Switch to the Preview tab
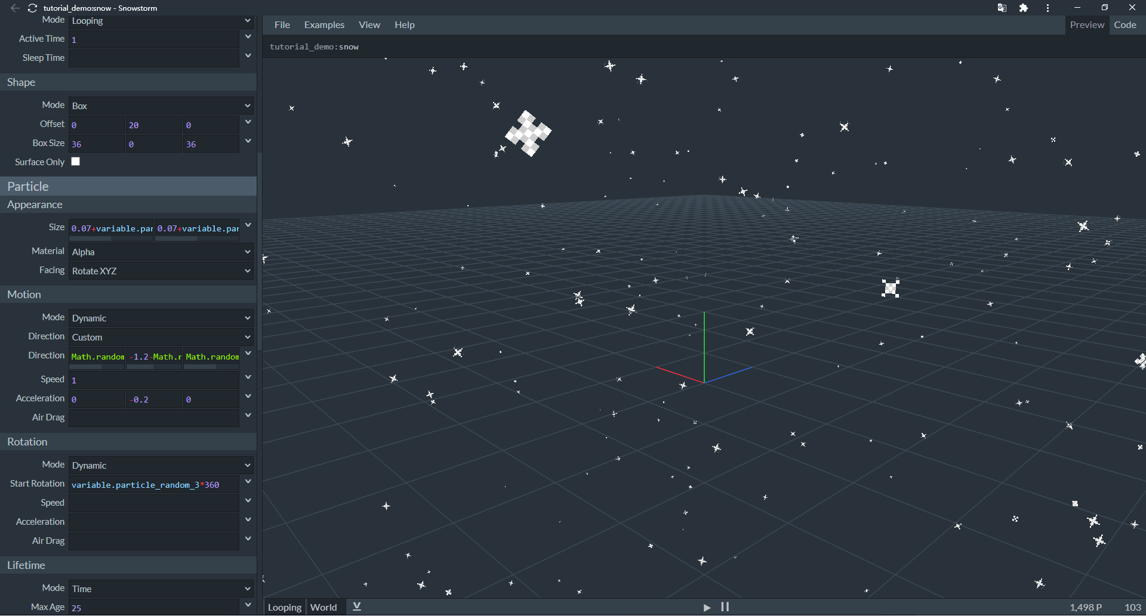This screenshot has width=1146, height=616. 1087,25
